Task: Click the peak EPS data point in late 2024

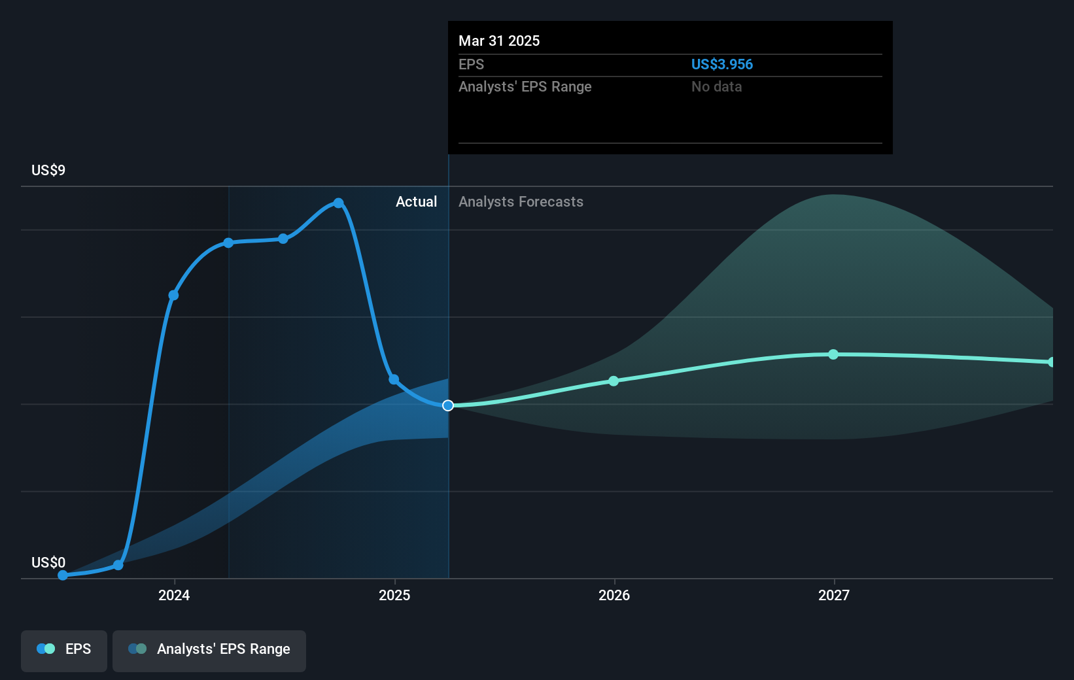Action: coord(338,203)
